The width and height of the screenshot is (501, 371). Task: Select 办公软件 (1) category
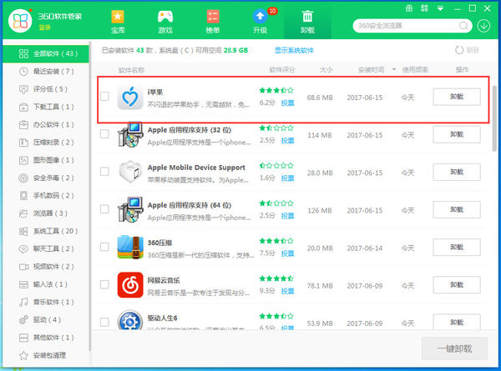[46, 125]
